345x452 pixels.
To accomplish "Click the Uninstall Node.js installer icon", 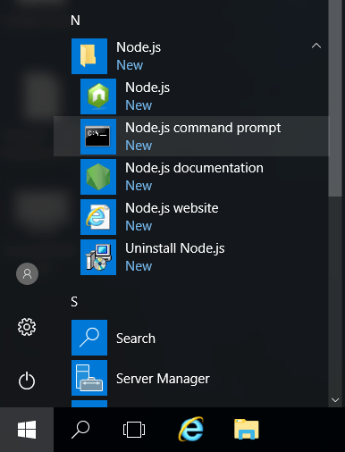I will click(x=98, y=257).
